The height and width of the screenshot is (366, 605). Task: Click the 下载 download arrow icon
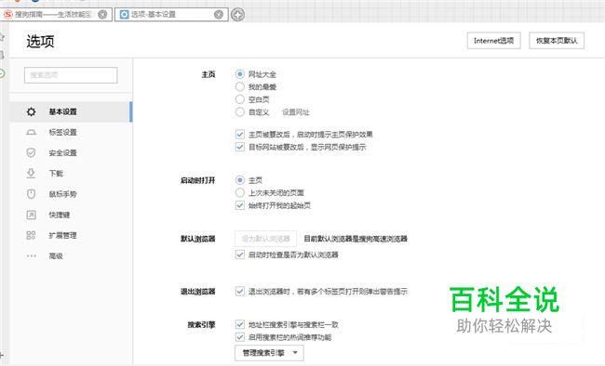click(x=32, y=174)
